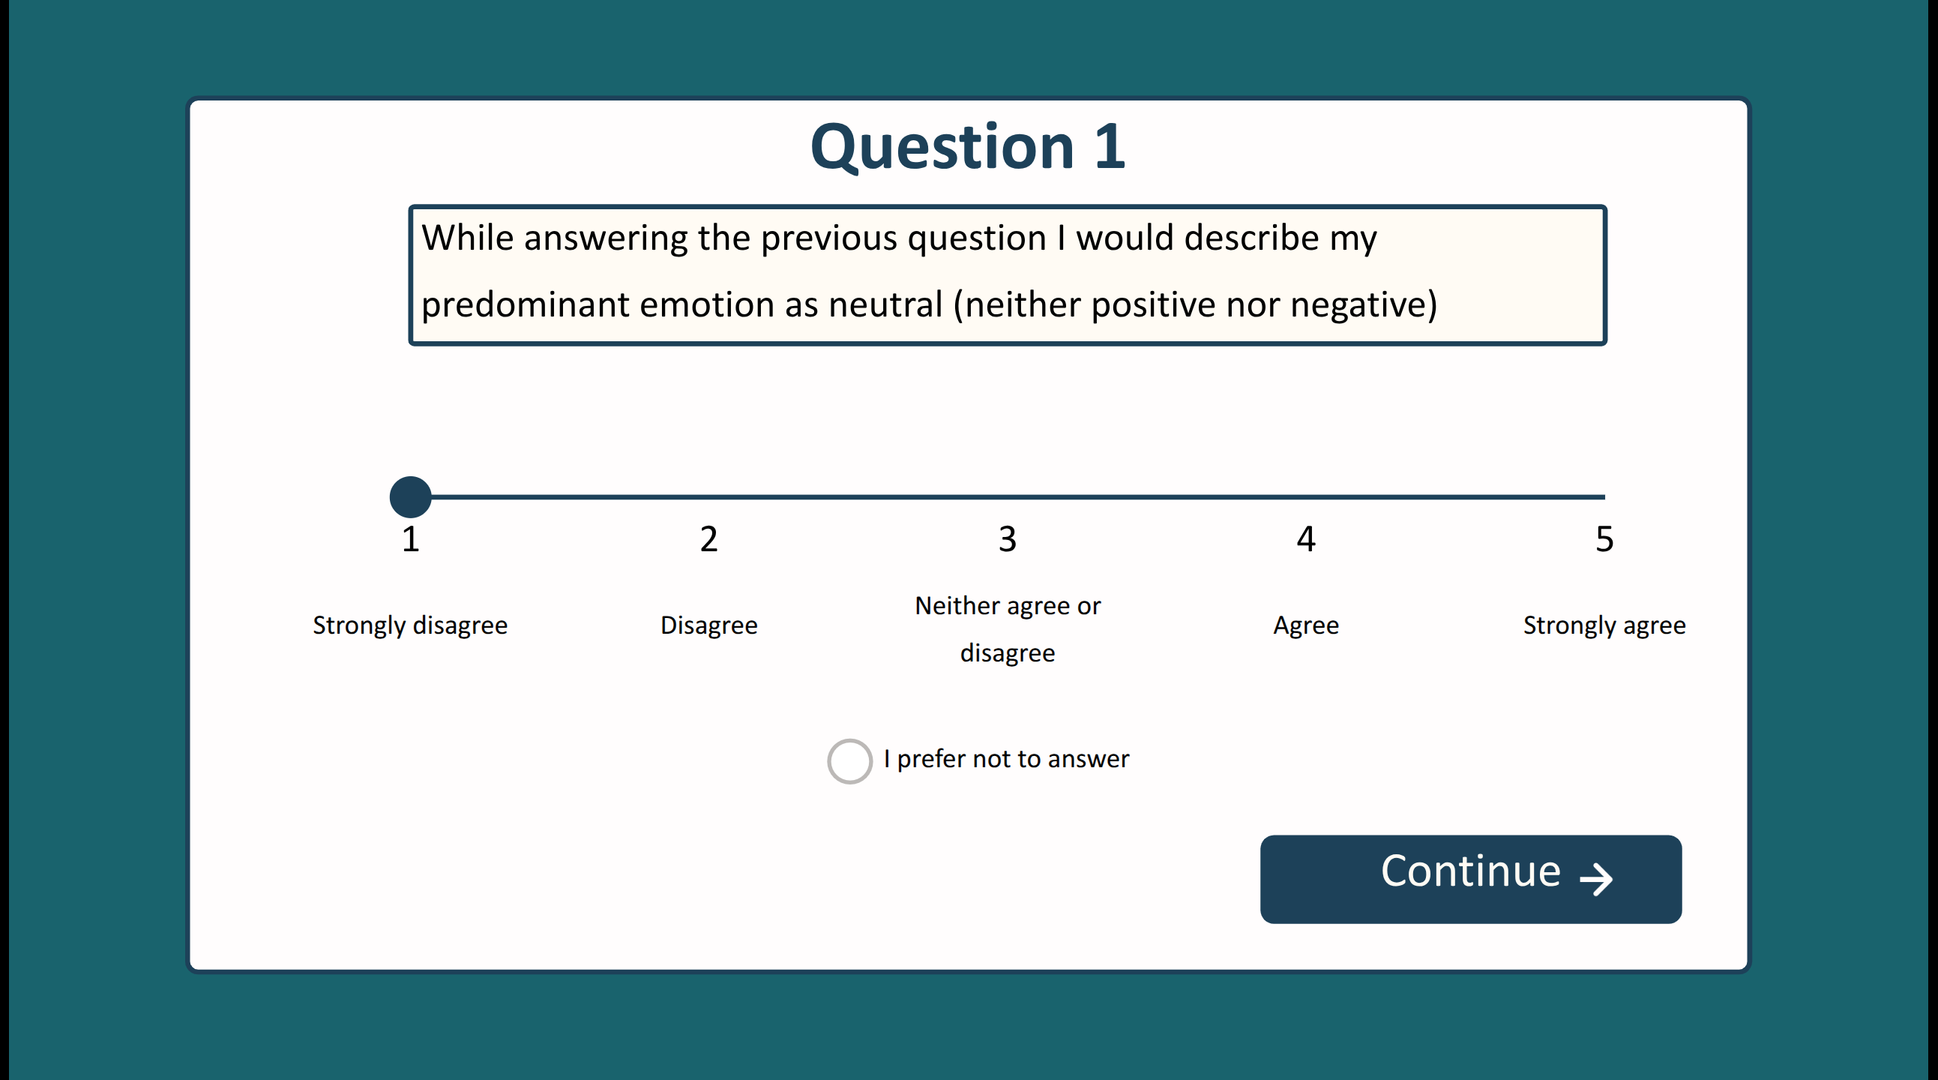Click the arrow icon inside the Continue button
The width and height of the screenshot is (1938, 1080).
pyautogui.click(x=1595, y=879)
